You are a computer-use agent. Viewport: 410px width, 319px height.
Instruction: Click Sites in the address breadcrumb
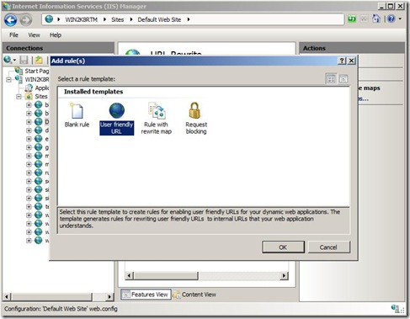[x=117, y=19]
